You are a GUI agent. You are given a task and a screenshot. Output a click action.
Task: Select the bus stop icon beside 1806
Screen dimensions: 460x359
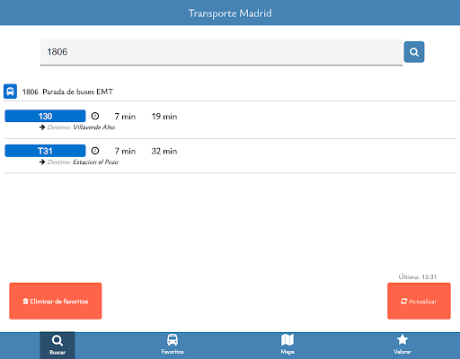pyautogui.click(x=10, y=92)
